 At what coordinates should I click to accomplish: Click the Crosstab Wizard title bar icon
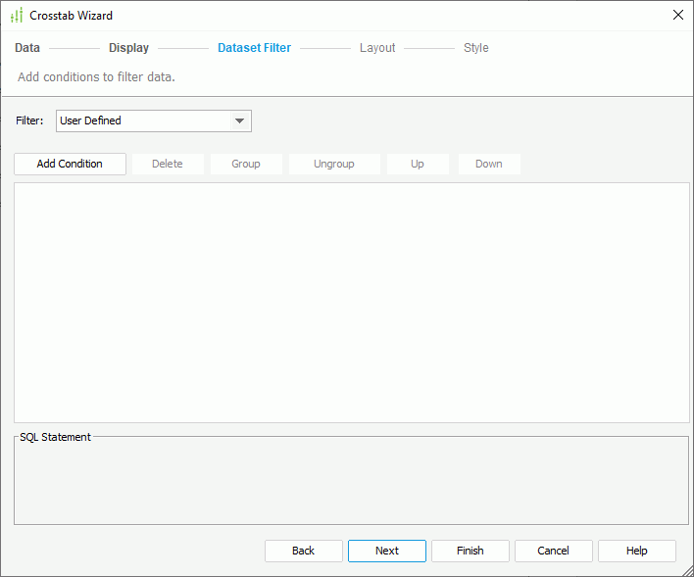(x=17, y=16)
